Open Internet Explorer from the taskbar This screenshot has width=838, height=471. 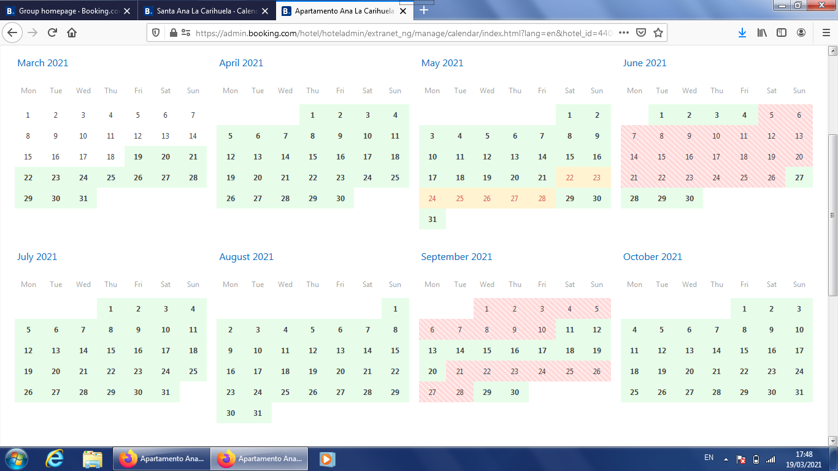click(x=55, y=459)
